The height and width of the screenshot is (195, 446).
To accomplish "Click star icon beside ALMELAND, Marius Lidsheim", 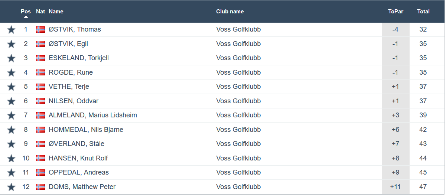I will click(11, 116).
